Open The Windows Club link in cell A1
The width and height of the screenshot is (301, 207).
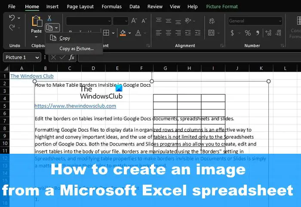(32, 76)
